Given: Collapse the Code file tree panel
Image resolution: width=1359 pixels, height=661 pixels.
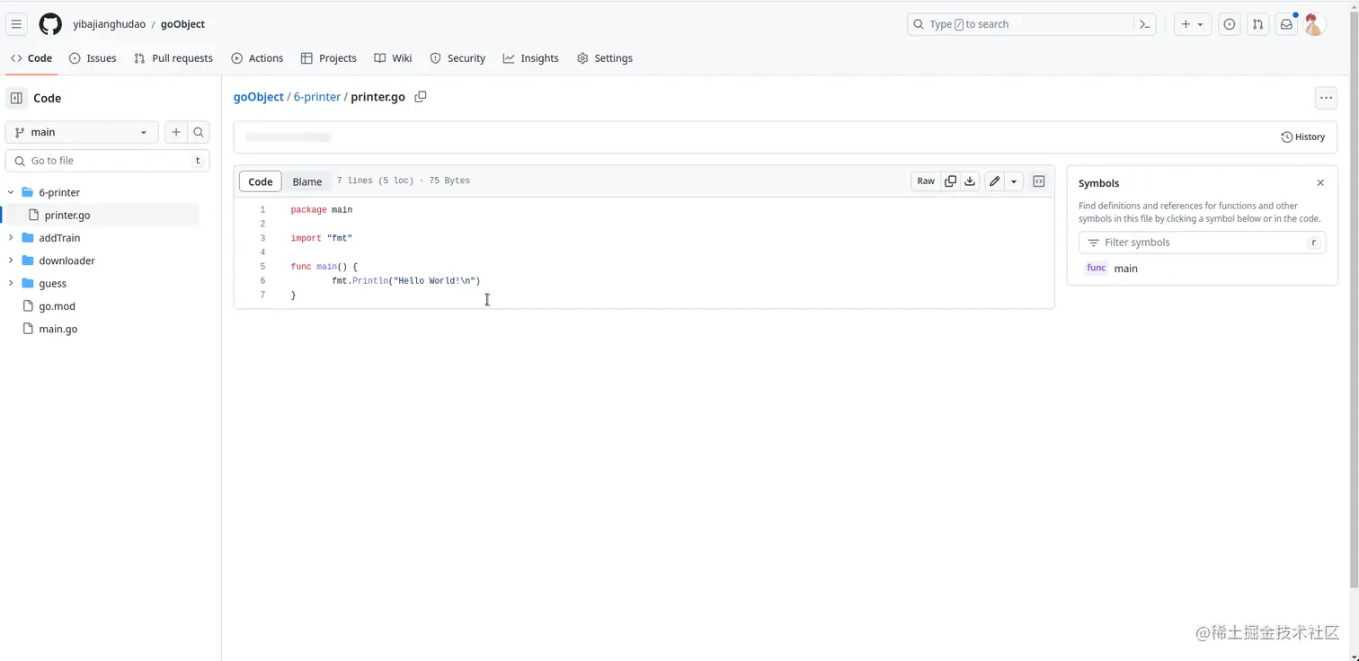Looking at the screenshot, I should (15, 97).
